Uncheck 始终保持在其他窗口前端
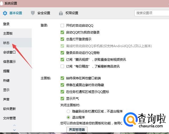The width and height of the screenshot is (169, 134). [62, 78]
